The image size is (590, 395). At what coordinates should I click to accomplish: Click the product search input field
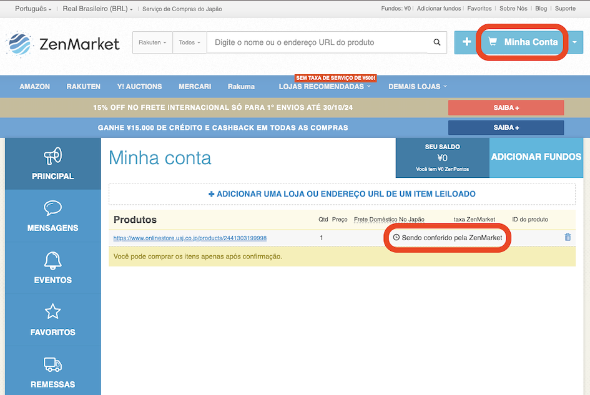(318, 42)
